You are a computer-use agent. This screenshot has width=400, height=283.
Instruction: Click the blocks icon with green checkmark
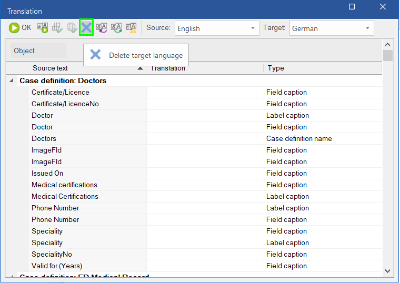(57, 27)
